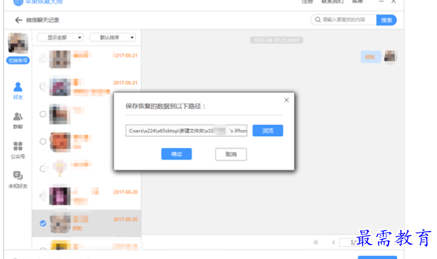Image resolution: width=437 pixels, height=259 pixels.
Task: Select the radio for the third contact
Action: [x=43, y=114]
